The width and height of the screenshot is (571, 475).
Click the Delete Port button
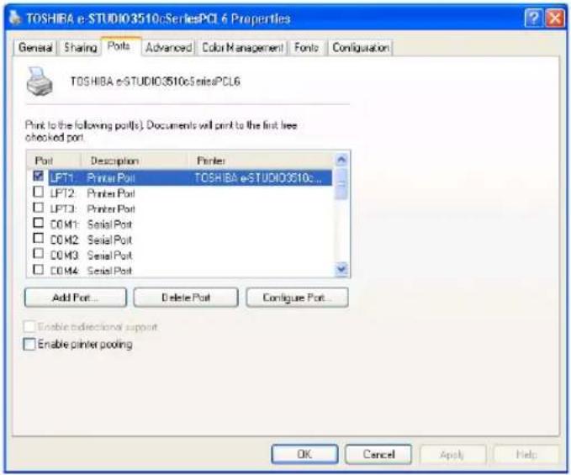click(x=186, y=298)
